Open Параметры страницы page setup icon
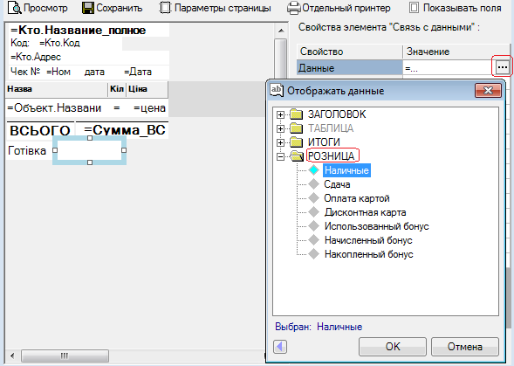Viewport: 514px width, 366px height. [x=165, y=8]
